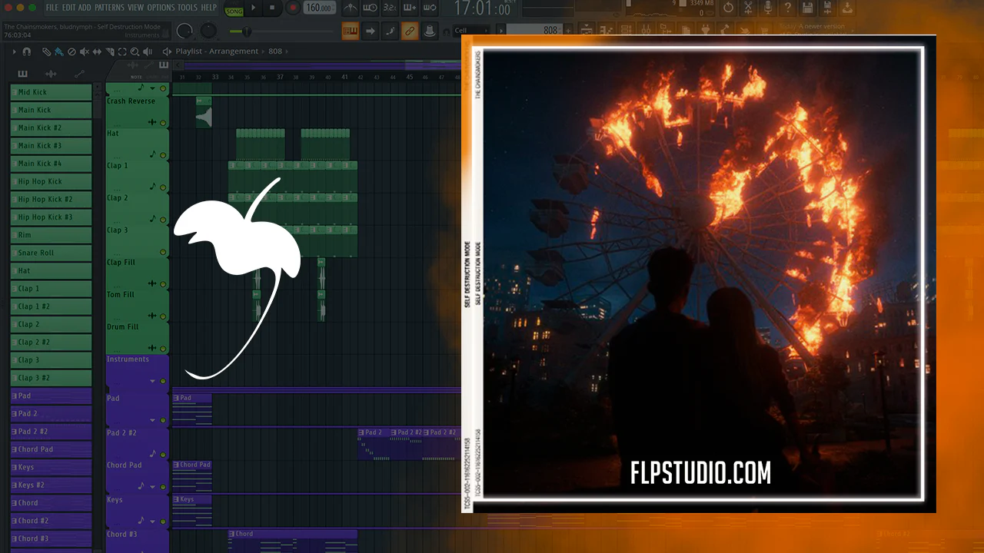The width and height of the screenshot is (984, 553).
Task: Open the EDIT menu
Action: point(68,8)
